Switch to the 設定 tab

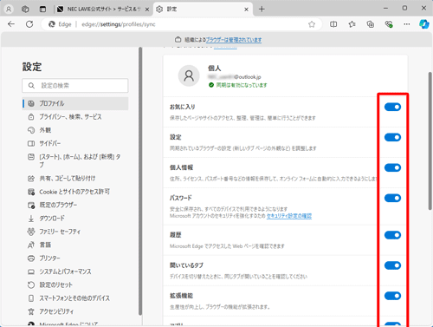(203, 10)
